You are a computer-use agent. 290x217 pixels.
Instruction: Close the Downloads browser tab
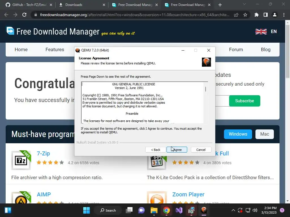[x=104, y=5]
